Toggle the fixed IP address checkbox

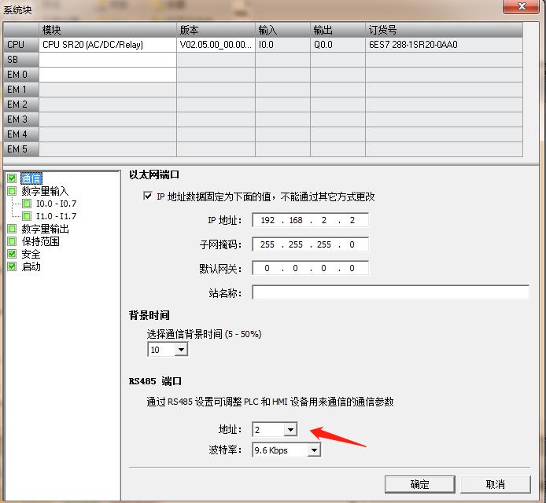(x=148, y=196)
